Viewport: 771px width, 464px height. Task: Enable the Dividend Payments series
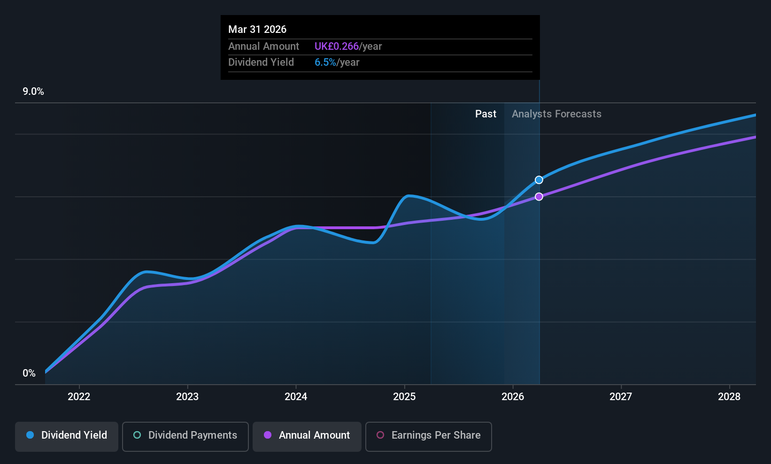185,436
